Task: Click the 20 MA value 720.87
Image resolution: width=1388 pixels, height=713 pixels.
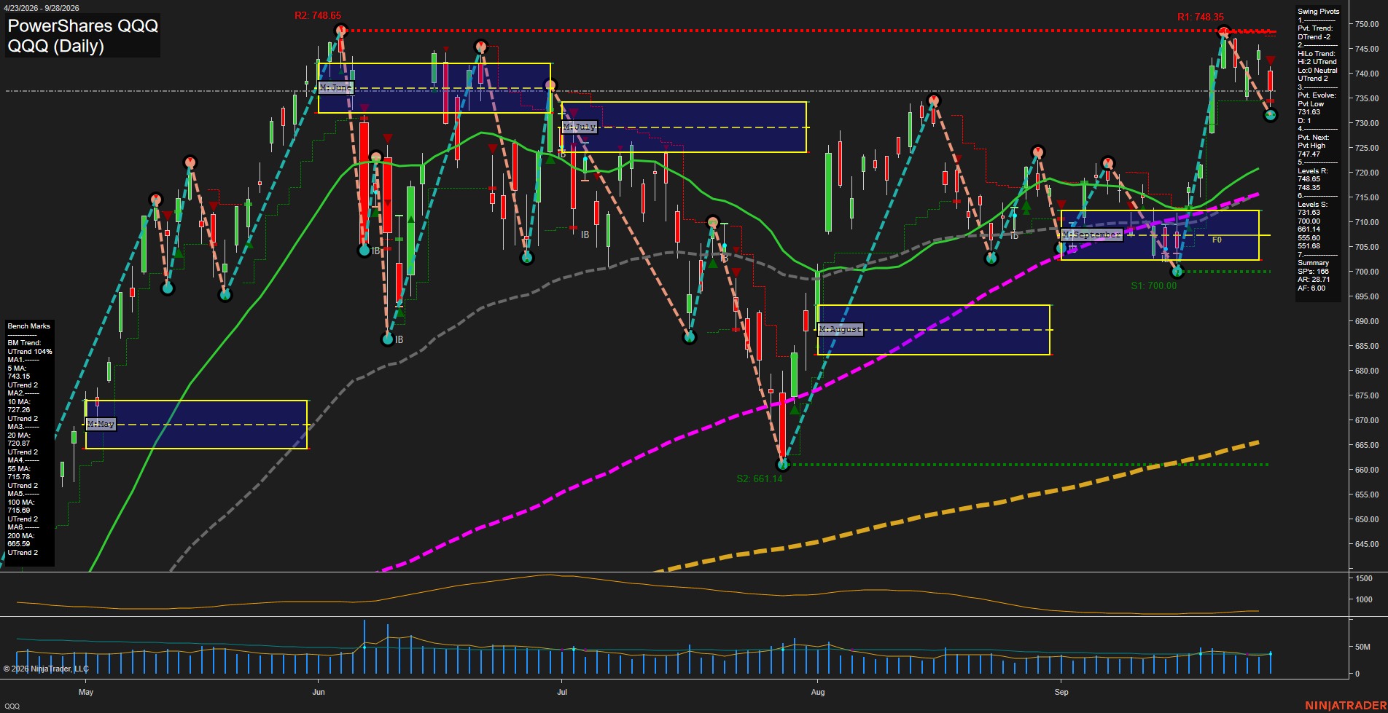Action: tap(19, 444)
